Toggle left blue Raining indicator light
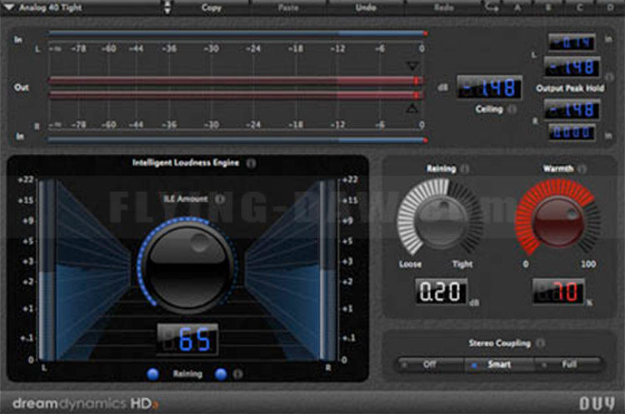The image size is (625, 414). pyautogui.click(x=152, y=374)
